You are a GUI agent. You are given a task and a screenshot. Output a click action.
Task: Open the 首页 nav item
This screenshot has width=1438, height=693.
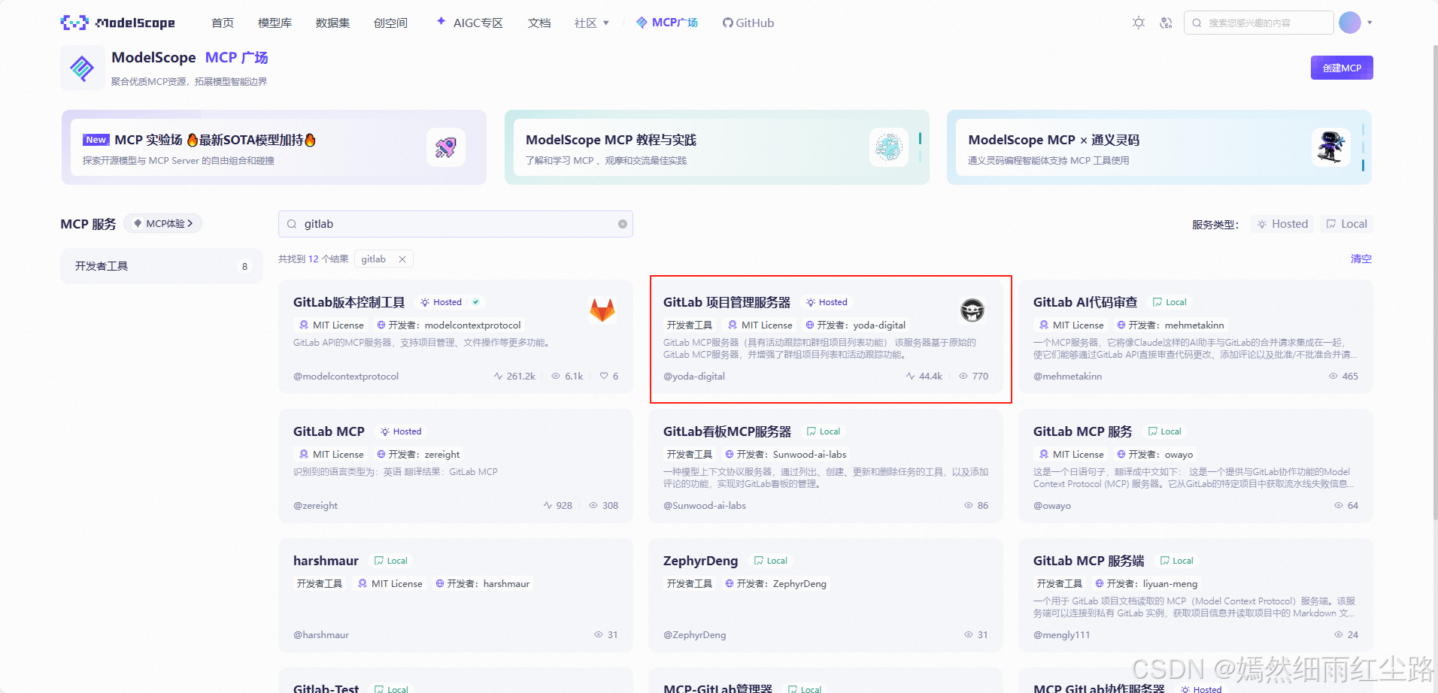223,23
